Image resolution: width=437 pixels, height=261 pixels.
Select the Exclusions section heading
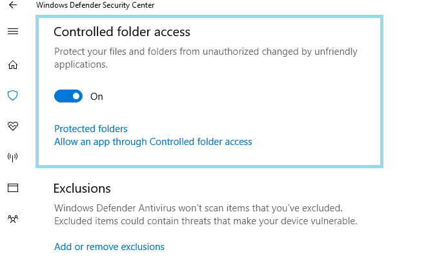click(x=82, y=188)
